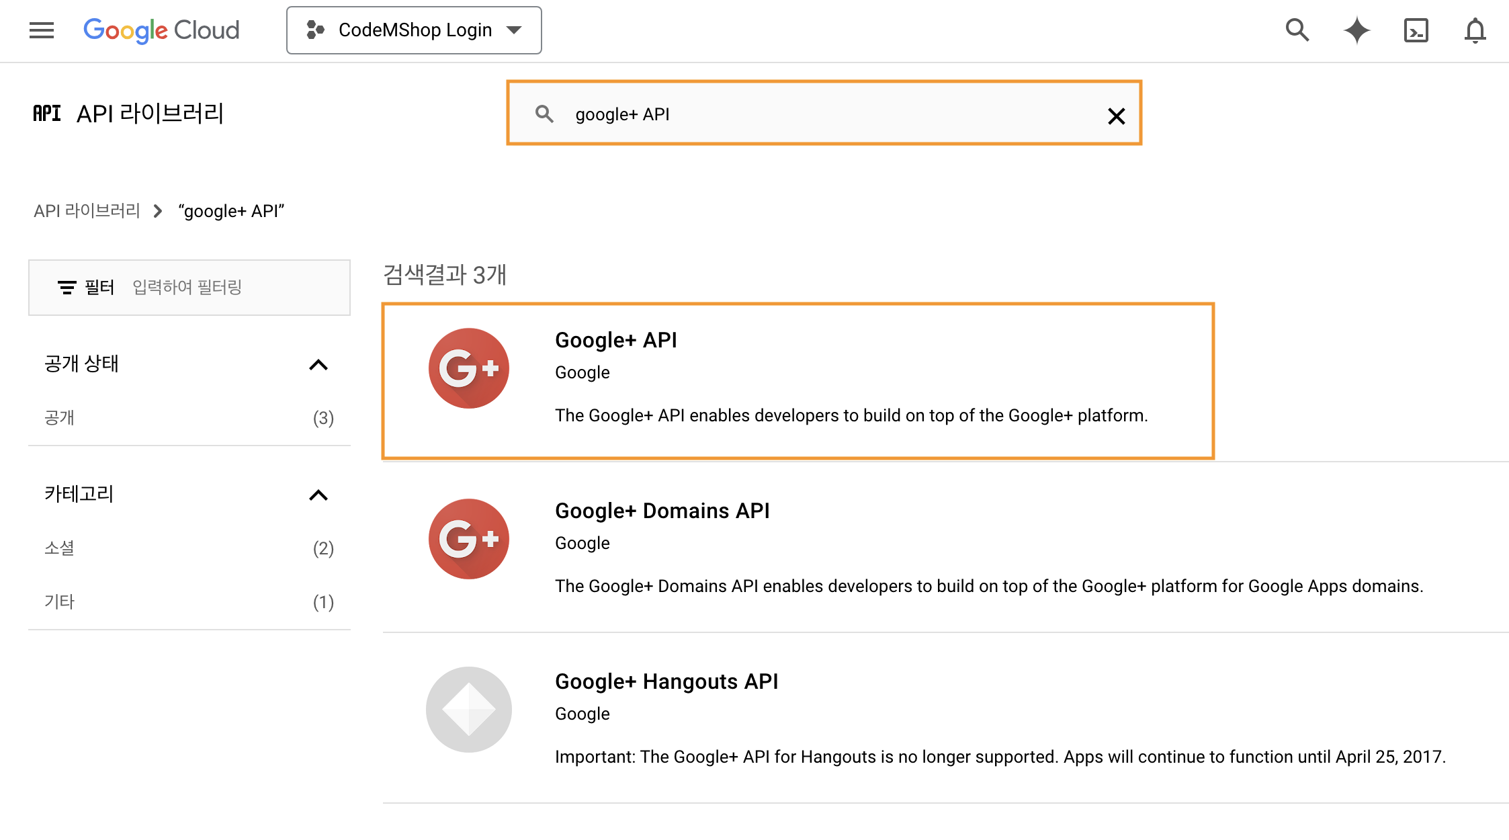Filter by 소셜 category

click(x=59, y=548)
